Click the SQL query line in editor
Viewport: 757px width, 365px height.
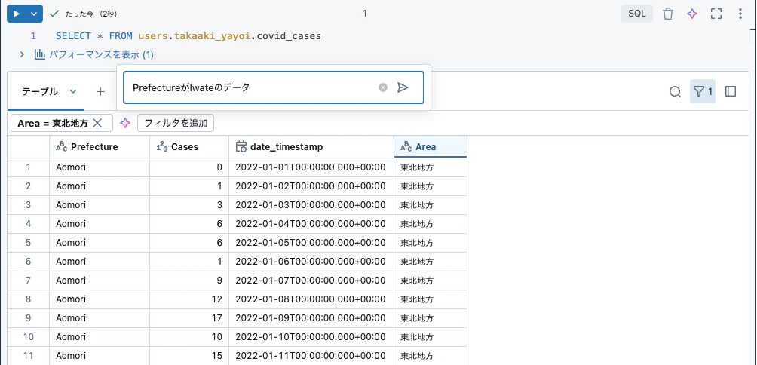pos(188,36)
